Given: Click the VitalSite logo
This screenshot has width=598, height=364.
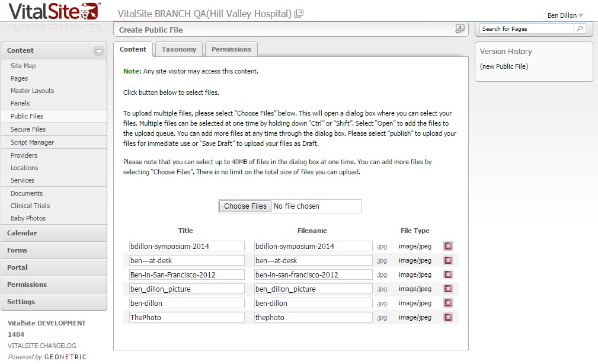Looking at the screenshot, I should [x=54, y=11].
